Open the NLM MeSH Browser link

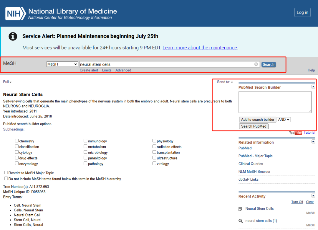[x=254, y=172]
